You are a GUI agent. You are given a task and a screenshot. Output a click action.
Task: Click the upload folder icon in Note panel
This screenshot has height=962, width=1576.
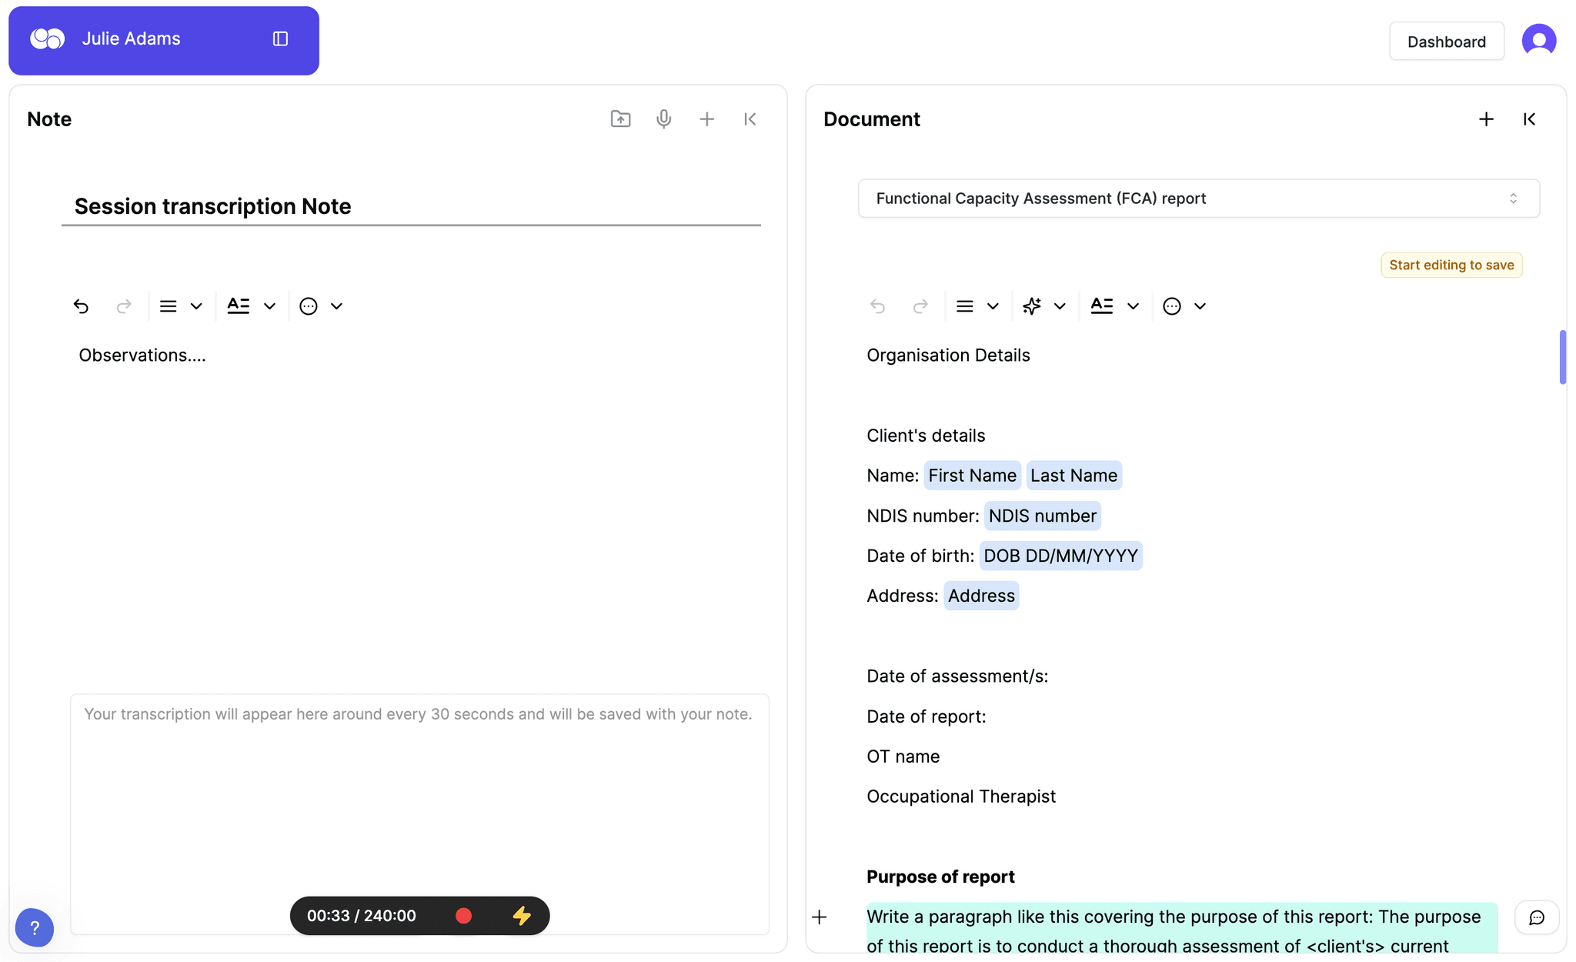click(x=620, y=119)
